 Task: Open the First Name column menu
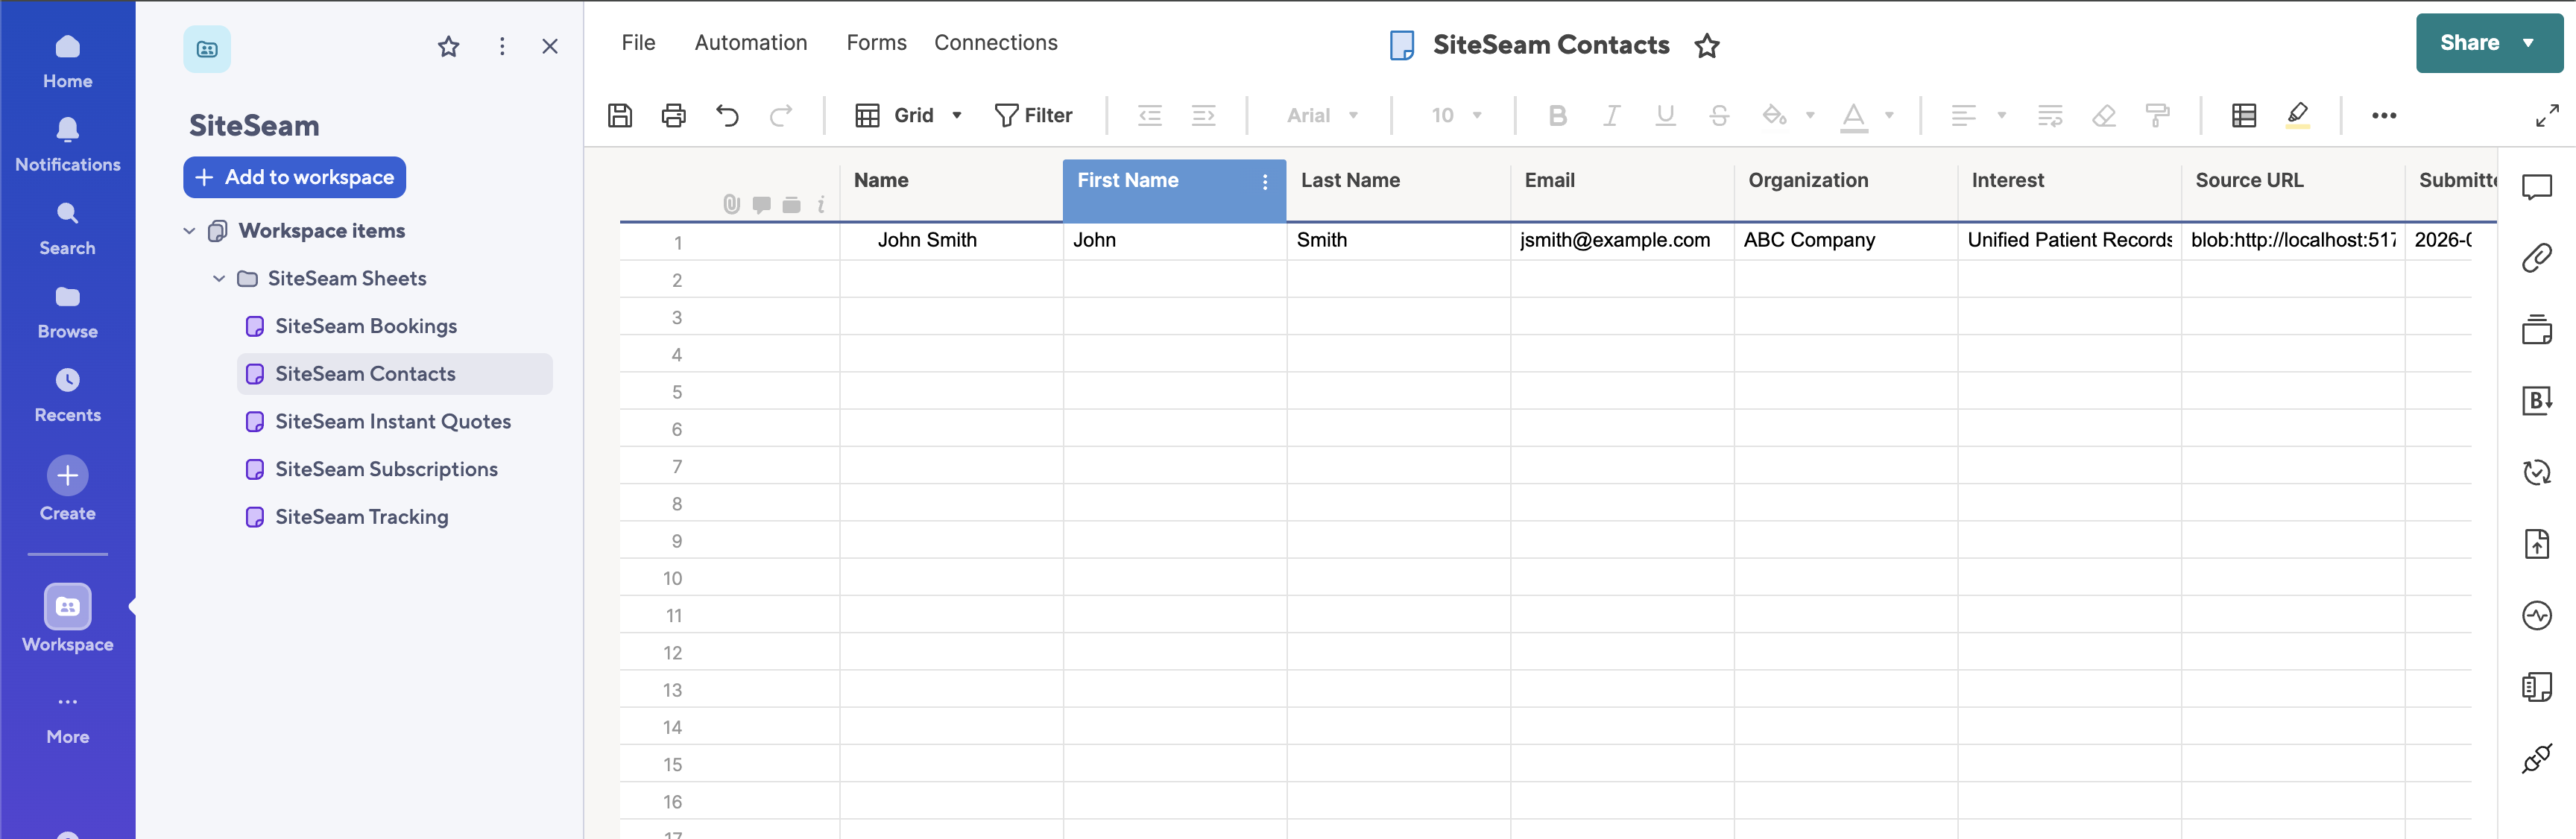coord(1265,181)
